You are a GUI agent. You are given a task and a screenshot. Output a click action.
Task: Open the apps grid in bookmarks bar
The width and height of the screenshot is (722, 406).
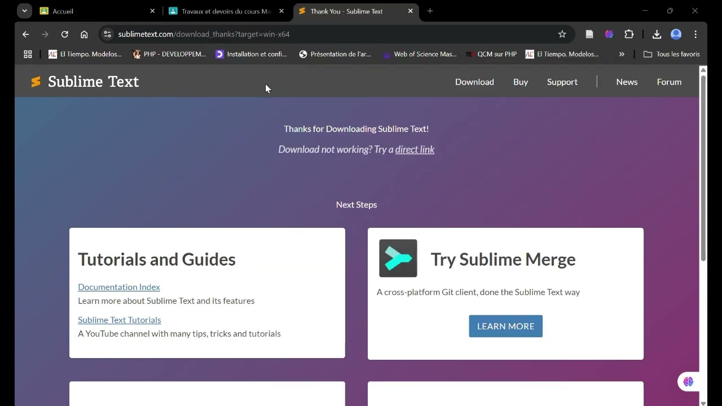pos(28,54)
